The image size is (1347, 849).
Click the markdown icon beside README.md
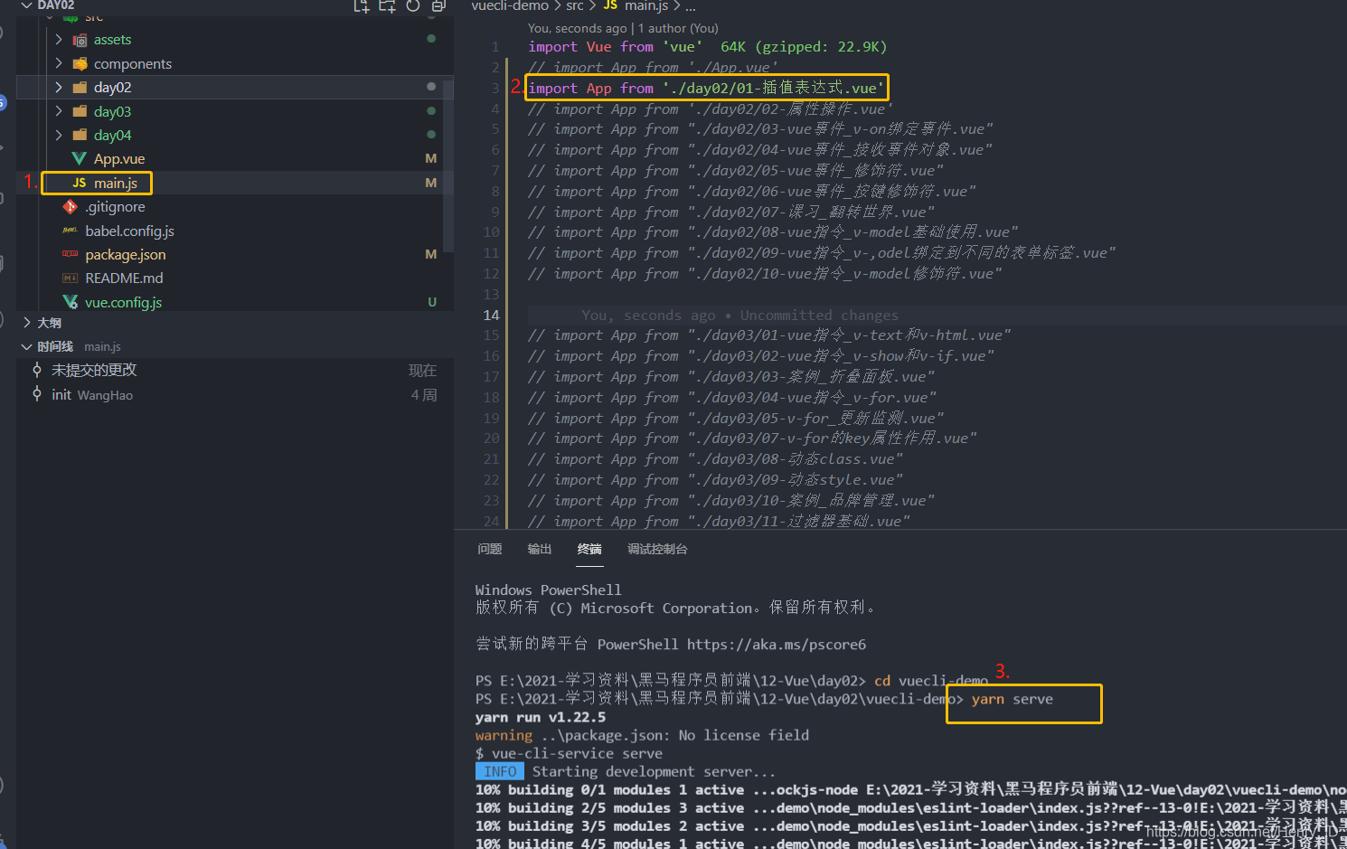point(71,278)
